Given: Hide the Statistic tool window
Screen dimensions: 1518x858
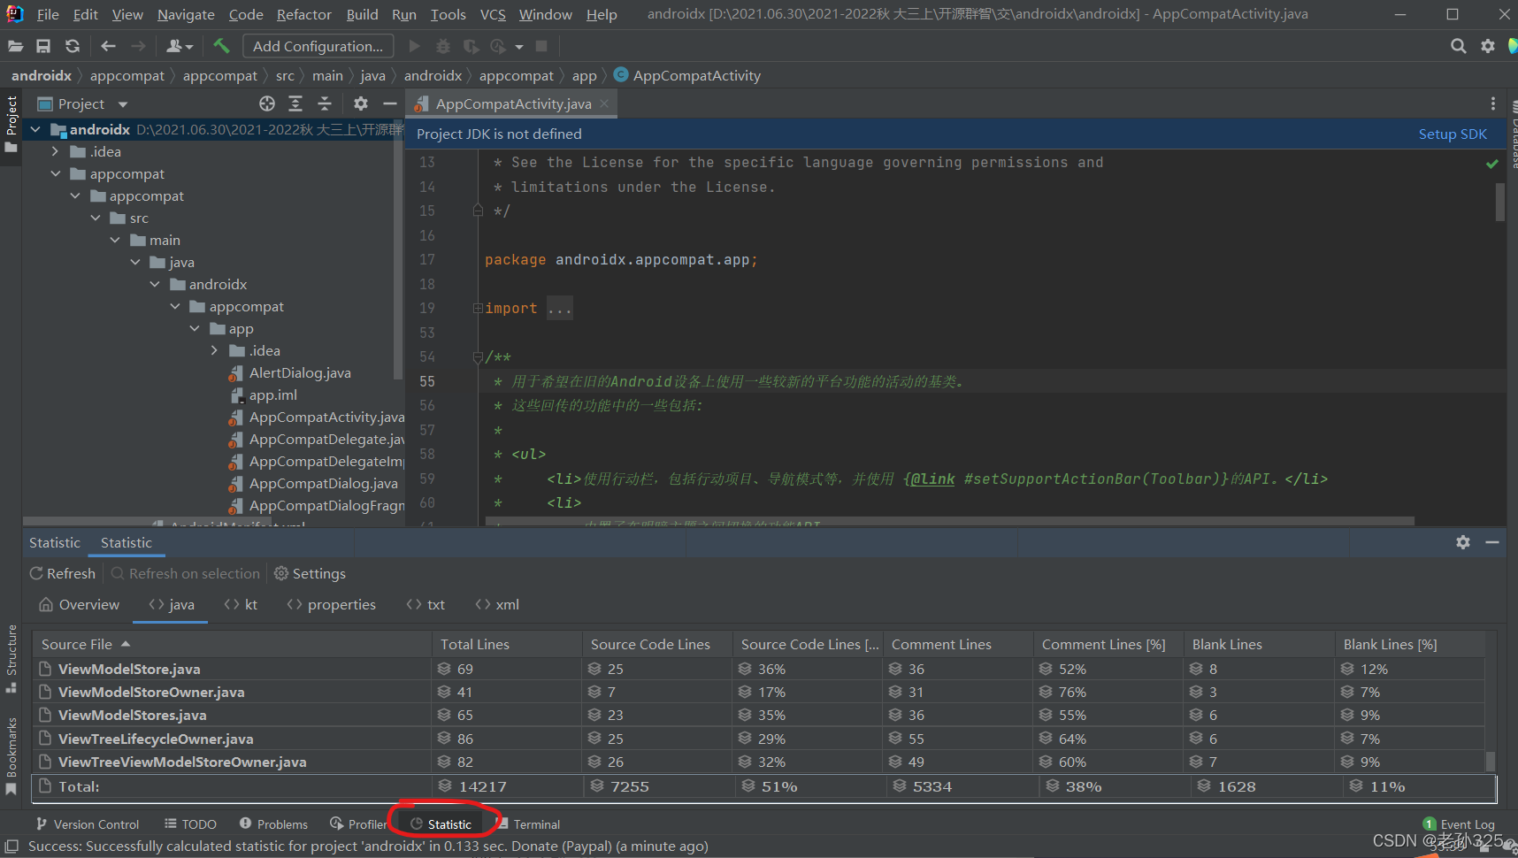Looking at the screenshot, I should click(x=1492, y=542).
